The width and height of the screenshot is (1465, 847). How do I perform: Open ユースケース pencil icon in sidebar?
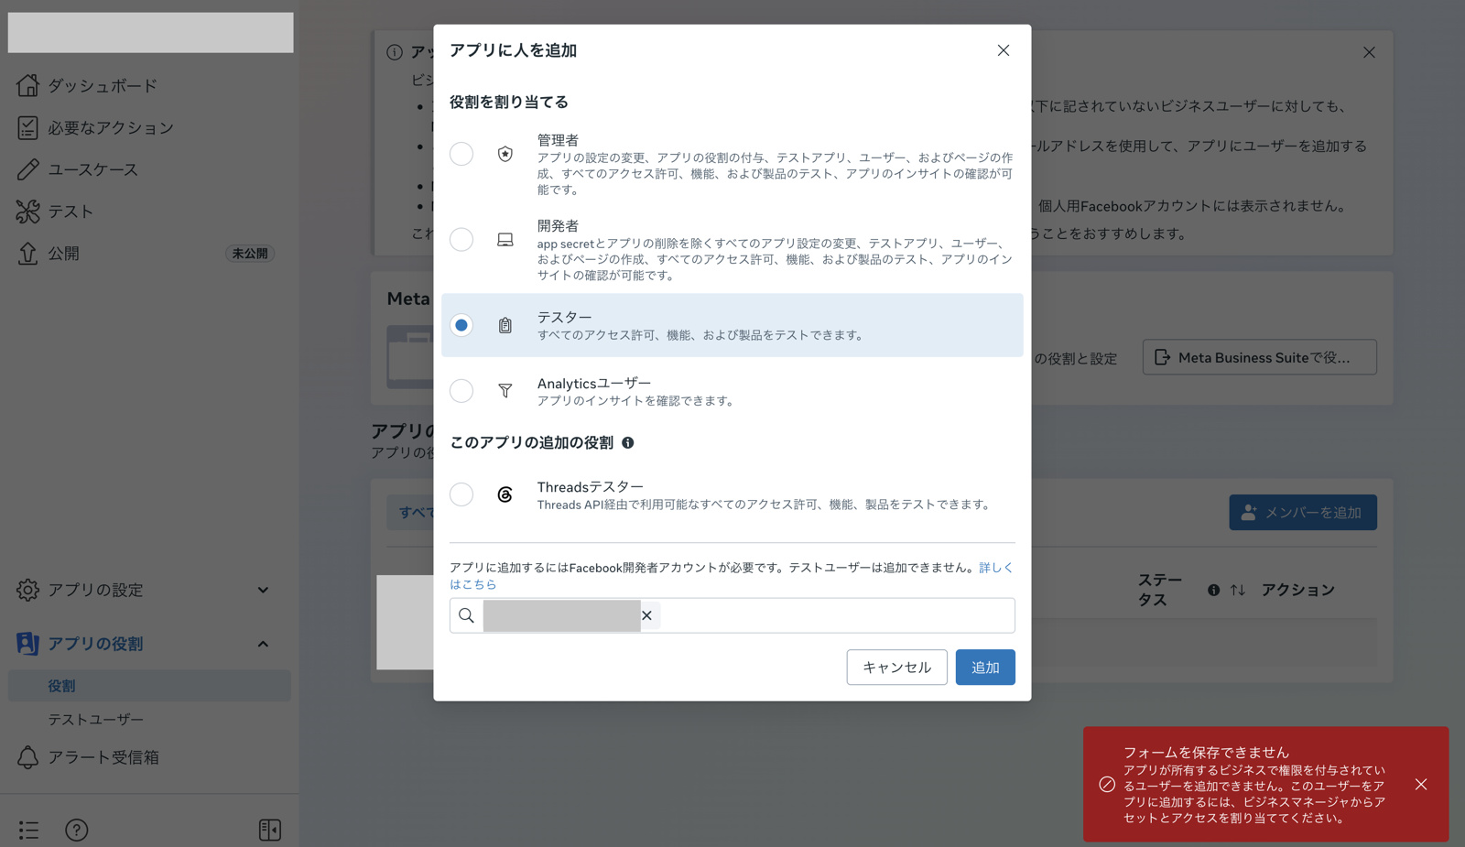[27, 169]
